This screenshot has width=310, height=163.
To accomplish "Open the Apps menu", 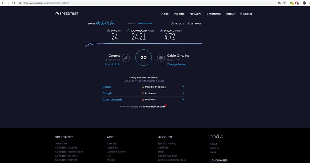I will point(165,14).
